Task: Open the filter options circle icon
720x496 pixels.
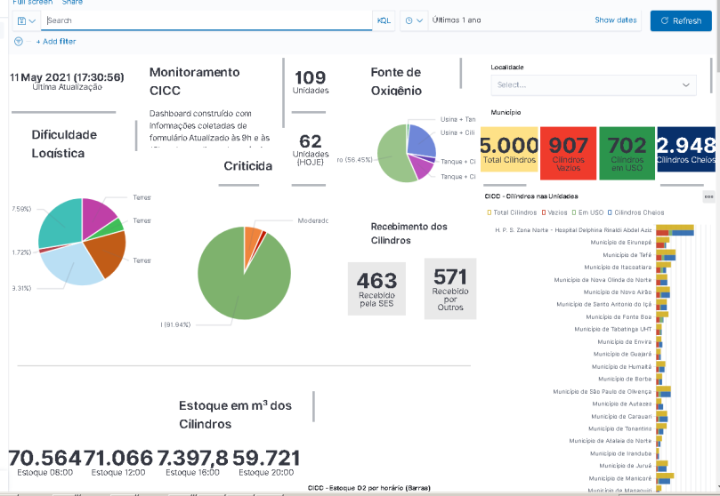Action: (x=19, y=41)
